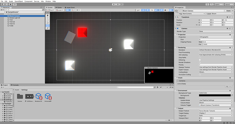Open the Background Type dropdown

[x=216, y=93]
